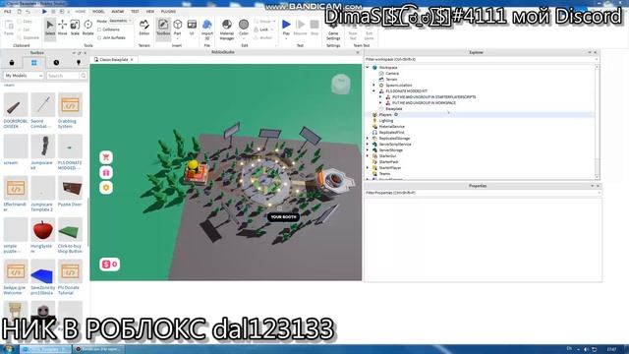
Task: Select StarterPack in Explorer
Action: [x=388, y=161]
